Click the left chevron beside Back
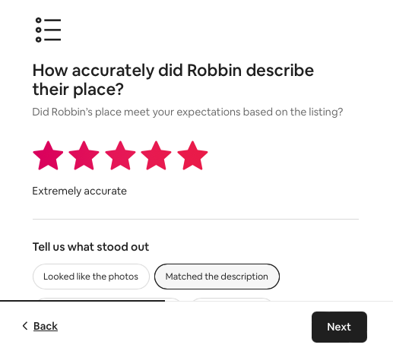393x351 pixels. click(25, 326)
